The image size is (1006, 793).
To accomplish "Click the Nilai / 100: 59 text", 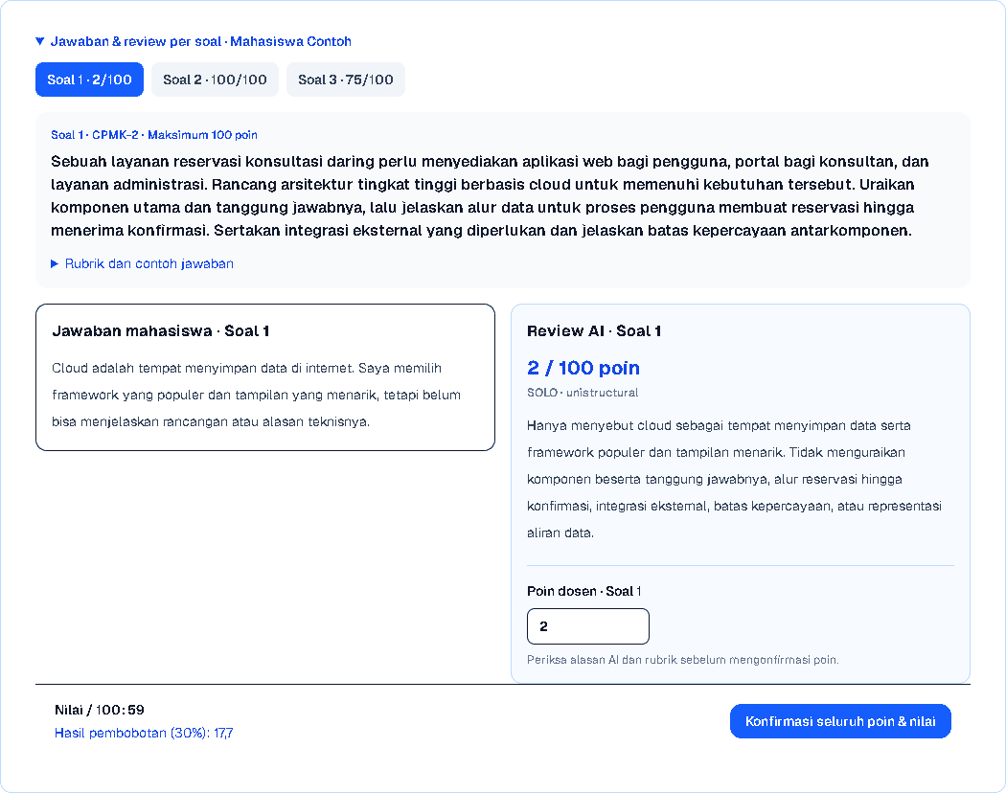I will 100,710.
